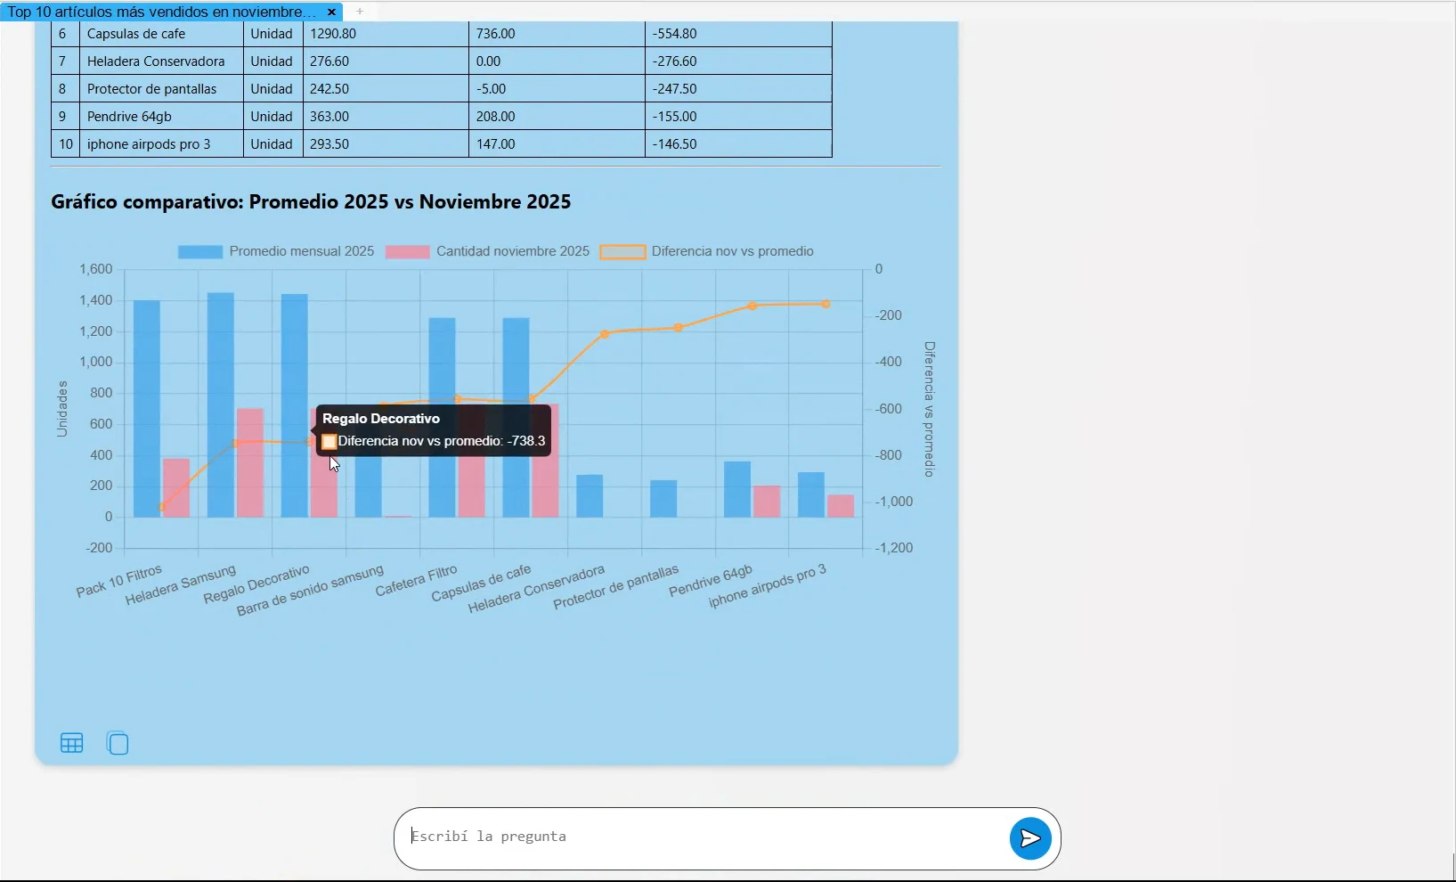Click the 'Diferencia vs promedio' axis title
This screenshot has width=1456, height=882.
point(930,409)
